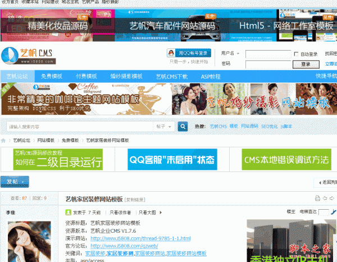
Task: Click 艺帆家居装修网站模板 in the breadcrumb
Action: click(107, 141)
